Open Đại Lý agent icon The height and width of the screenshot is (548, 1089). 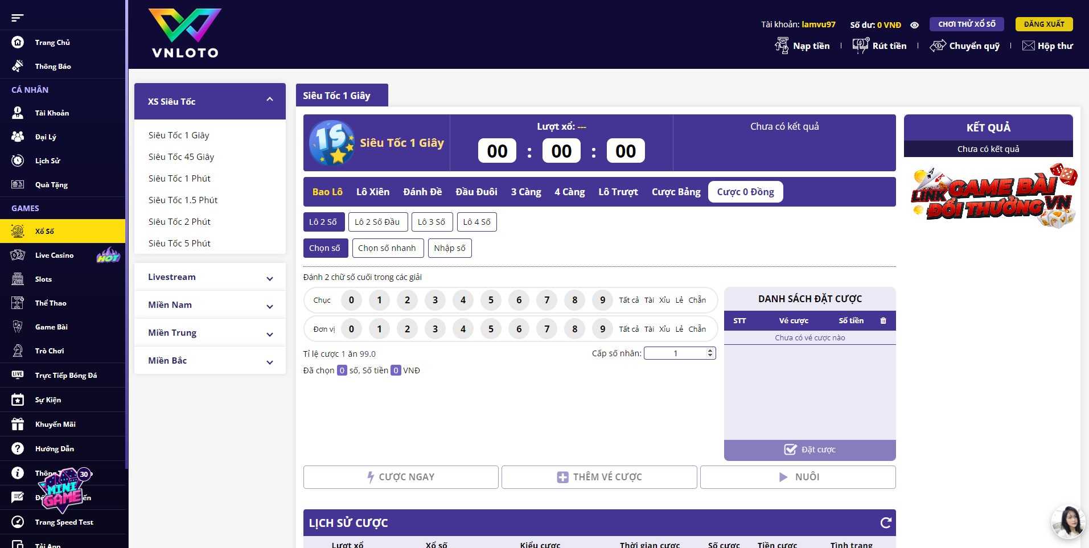pyautogui.click(x=18, y=137)
